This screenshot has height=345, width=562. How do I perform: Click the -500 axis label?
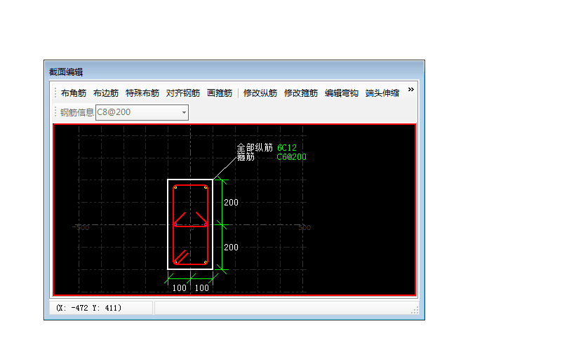pyautogui.click(x=81, y=227)
